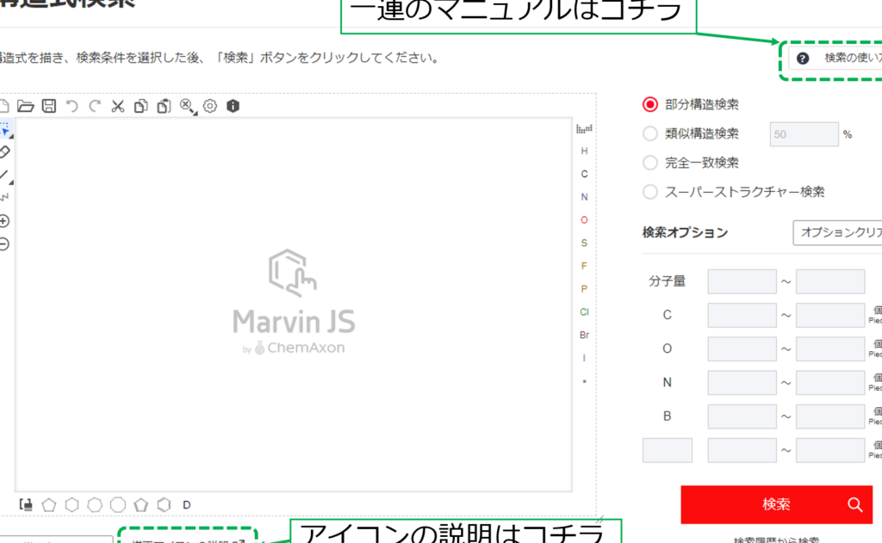
Task: Expand the selection tool options
Action: coord(10,137)
